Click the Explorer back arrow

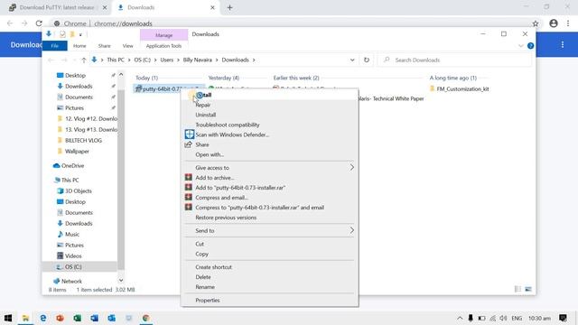tap(51, 60)
